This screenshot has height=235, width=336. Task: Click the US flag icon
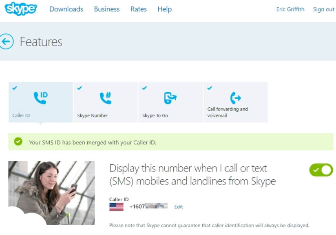pos(116,207)
